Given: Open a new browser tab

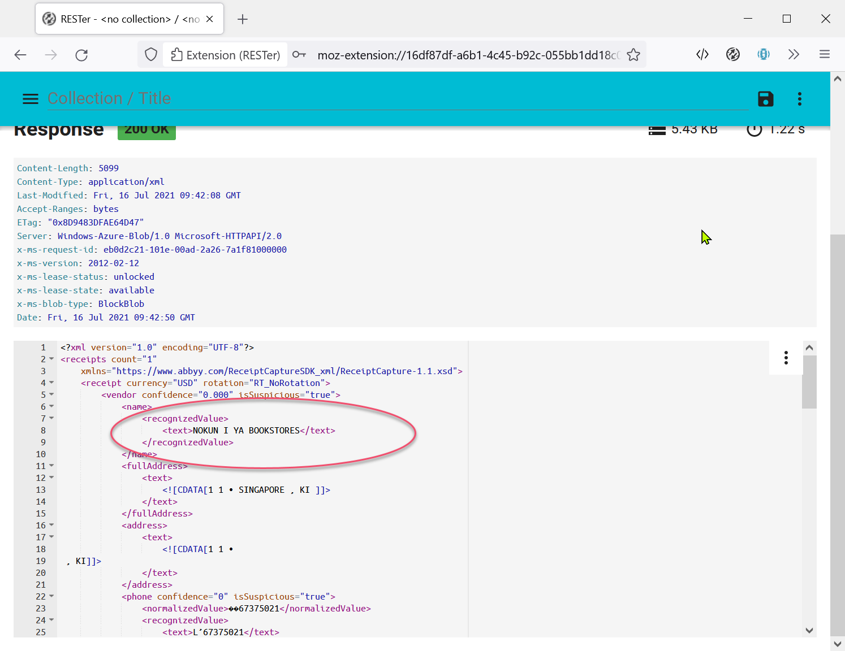Looking at the screenshot, I should pyautogui.click(x=243, y=19).
